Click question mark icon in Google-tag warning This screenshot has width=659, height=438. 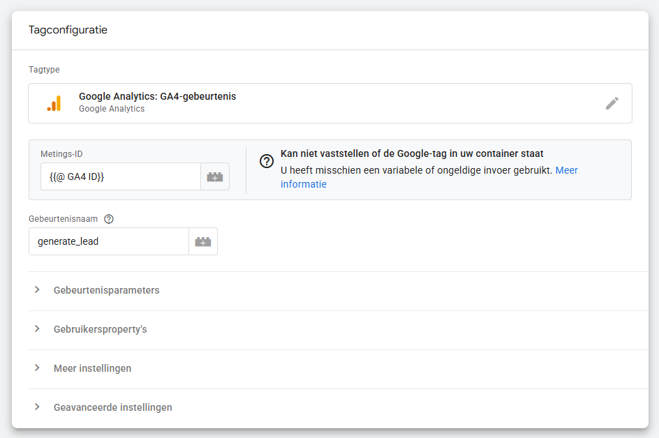tap(266, 161)
